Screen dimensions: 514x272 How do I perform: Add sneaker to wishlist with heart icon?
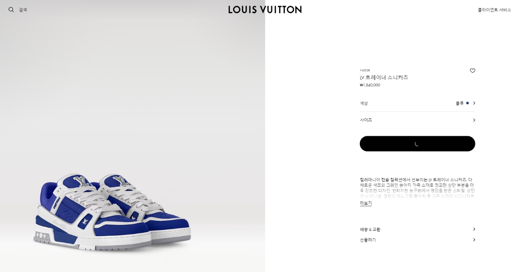pyautogui.click(x=472, y=71)
